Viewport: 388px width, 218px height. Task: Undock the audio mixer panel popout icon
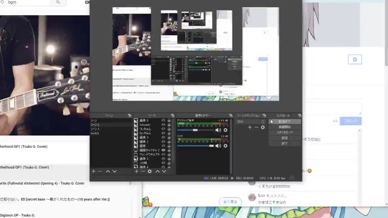click(x=230, y=116)
